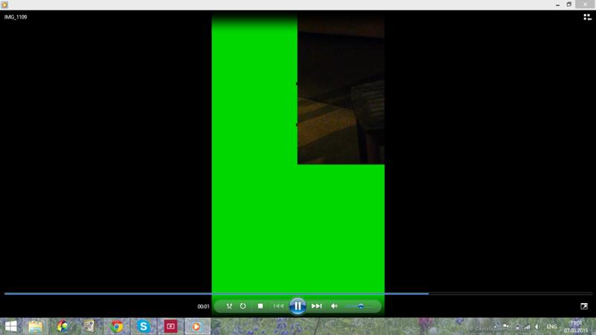Mute the player sound
Viewport: 596px width, 335px height.
pyautogui.click(x=334, y=306)
